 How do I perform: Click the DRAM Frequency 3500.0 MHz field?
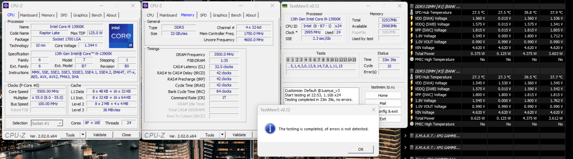224,54
